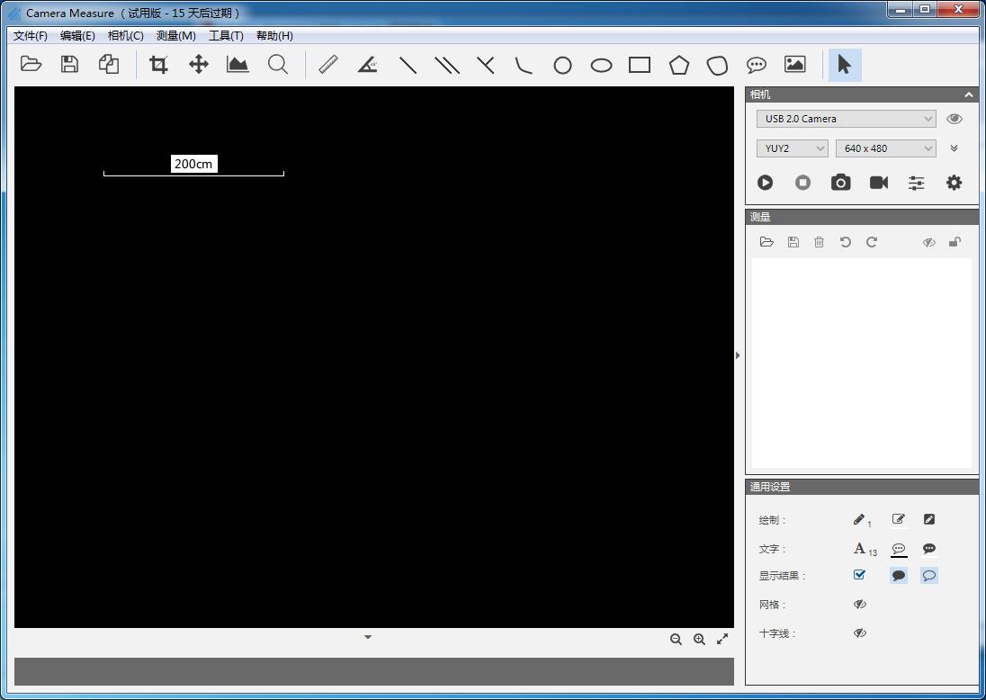The image size is (986, 700).
Task: Select the single line measure tool
Action: [408, 65]
